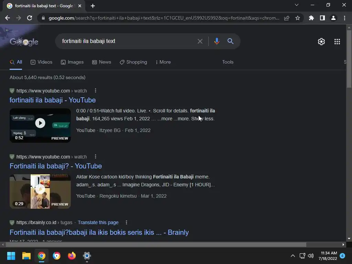Play the 0:52 video preview thumbnail
The height and width of the screenshot is (264, 352).
(40, 125)
